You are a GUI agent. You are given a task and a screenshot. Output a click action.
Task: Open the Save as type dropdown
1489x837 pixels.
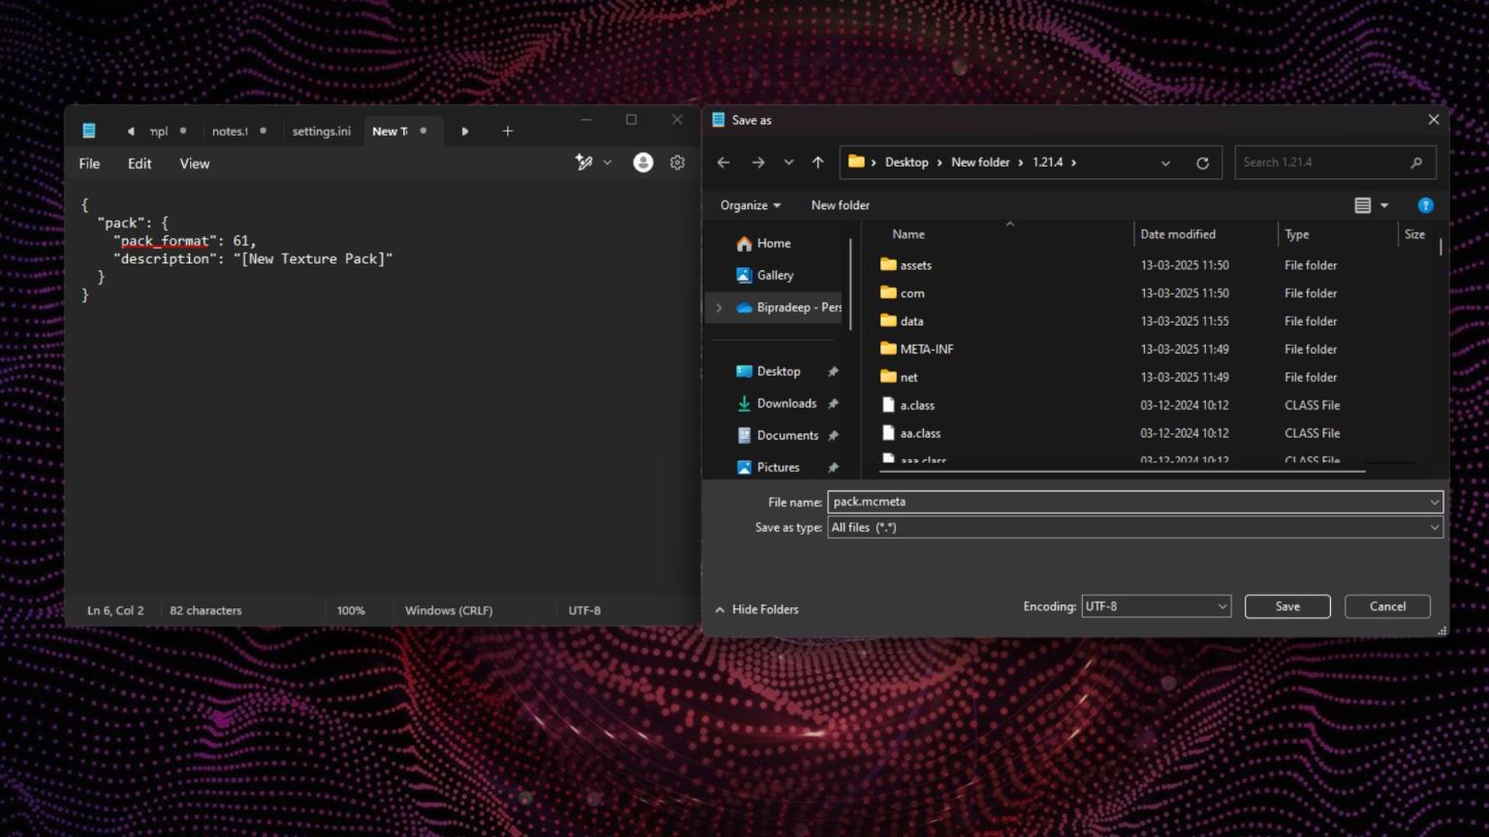click(x=1134, y=527)
